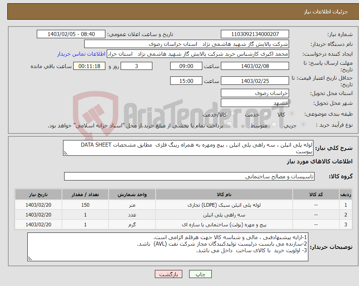Select the کالا radio button
Viewport: 359px width, 286px height.
click(x=292, y=114)
